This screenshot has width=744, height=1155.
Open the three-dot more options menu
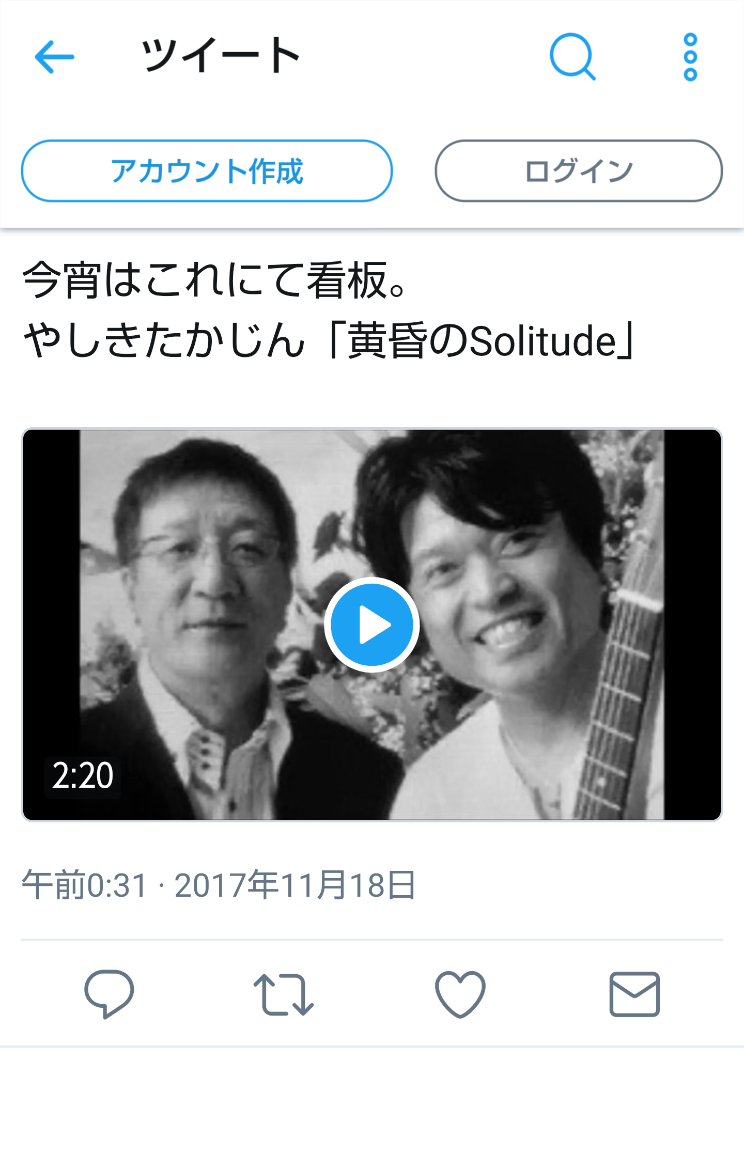coord(690,57)
